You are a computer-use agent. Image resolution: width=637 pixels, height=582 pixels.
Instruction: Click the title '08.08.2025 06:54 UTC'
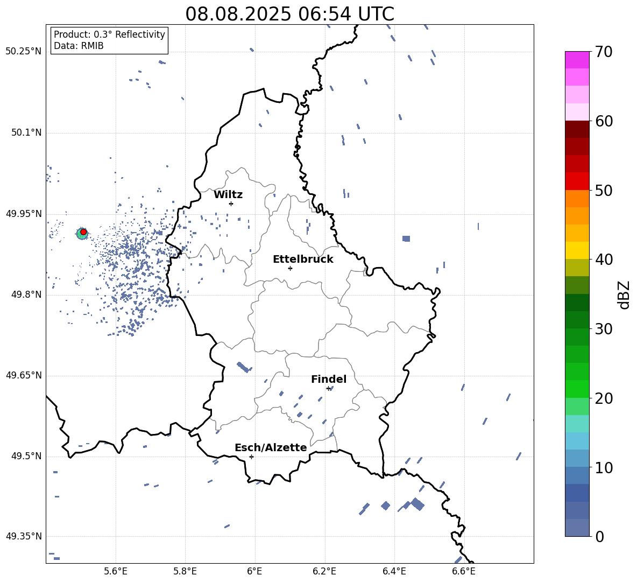coord(289,14)
